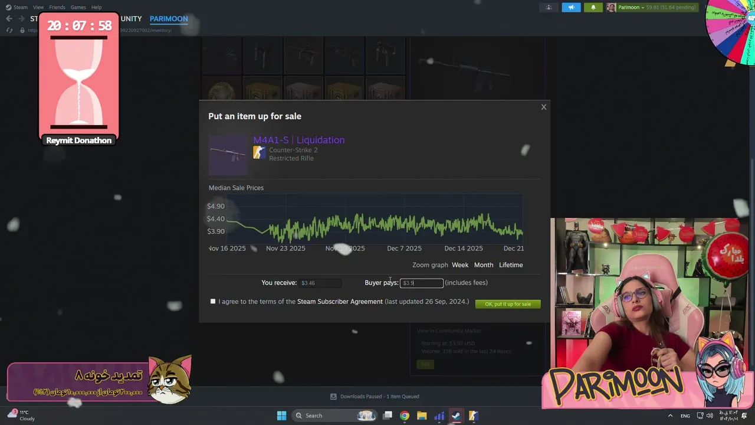Open the blue bar chart taskbar app
The width and height of the screenshot is (755, 425).
[439, 416]
